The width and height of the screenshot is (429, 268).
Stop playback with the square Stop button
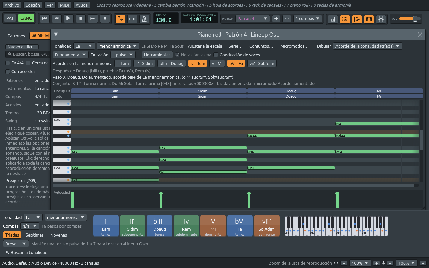[x=80, y=19]
